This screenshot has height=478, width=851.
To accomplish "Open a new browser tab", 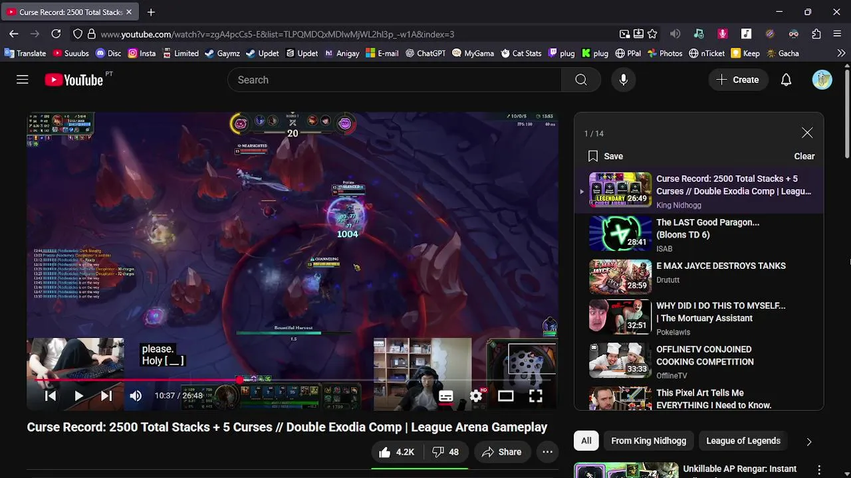I will point(151,12).
